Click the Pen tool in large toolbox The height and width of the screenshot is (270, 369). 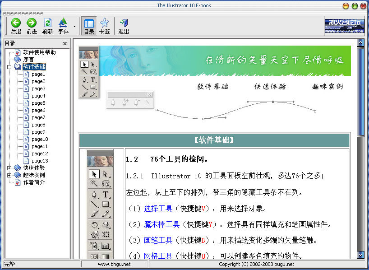[x=94, y=195]
